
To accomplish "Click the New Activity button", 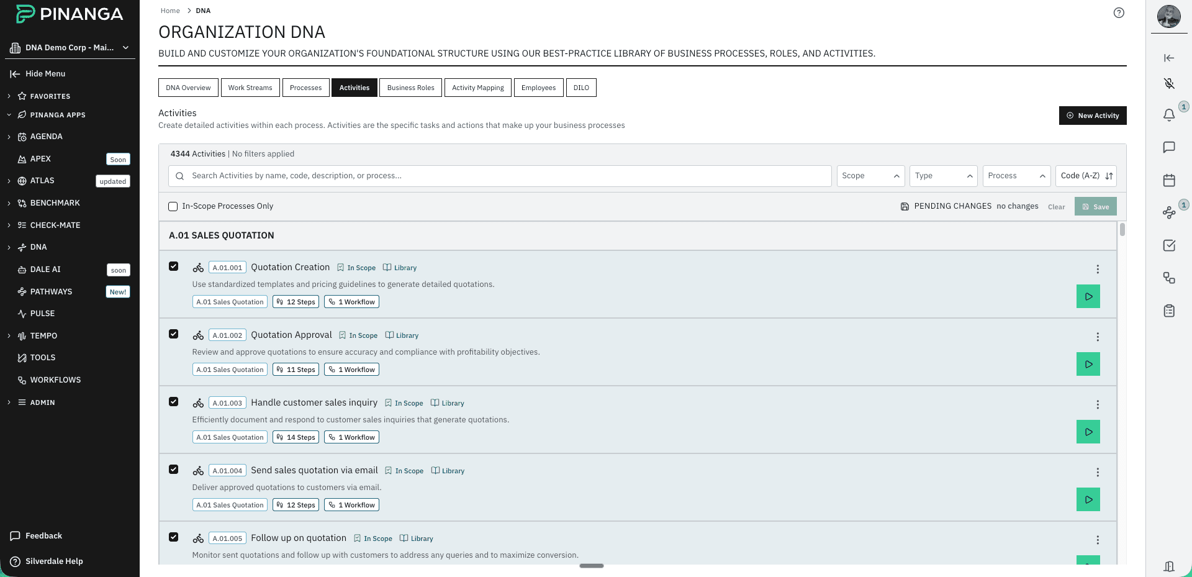I will (x=1092, y=116).
